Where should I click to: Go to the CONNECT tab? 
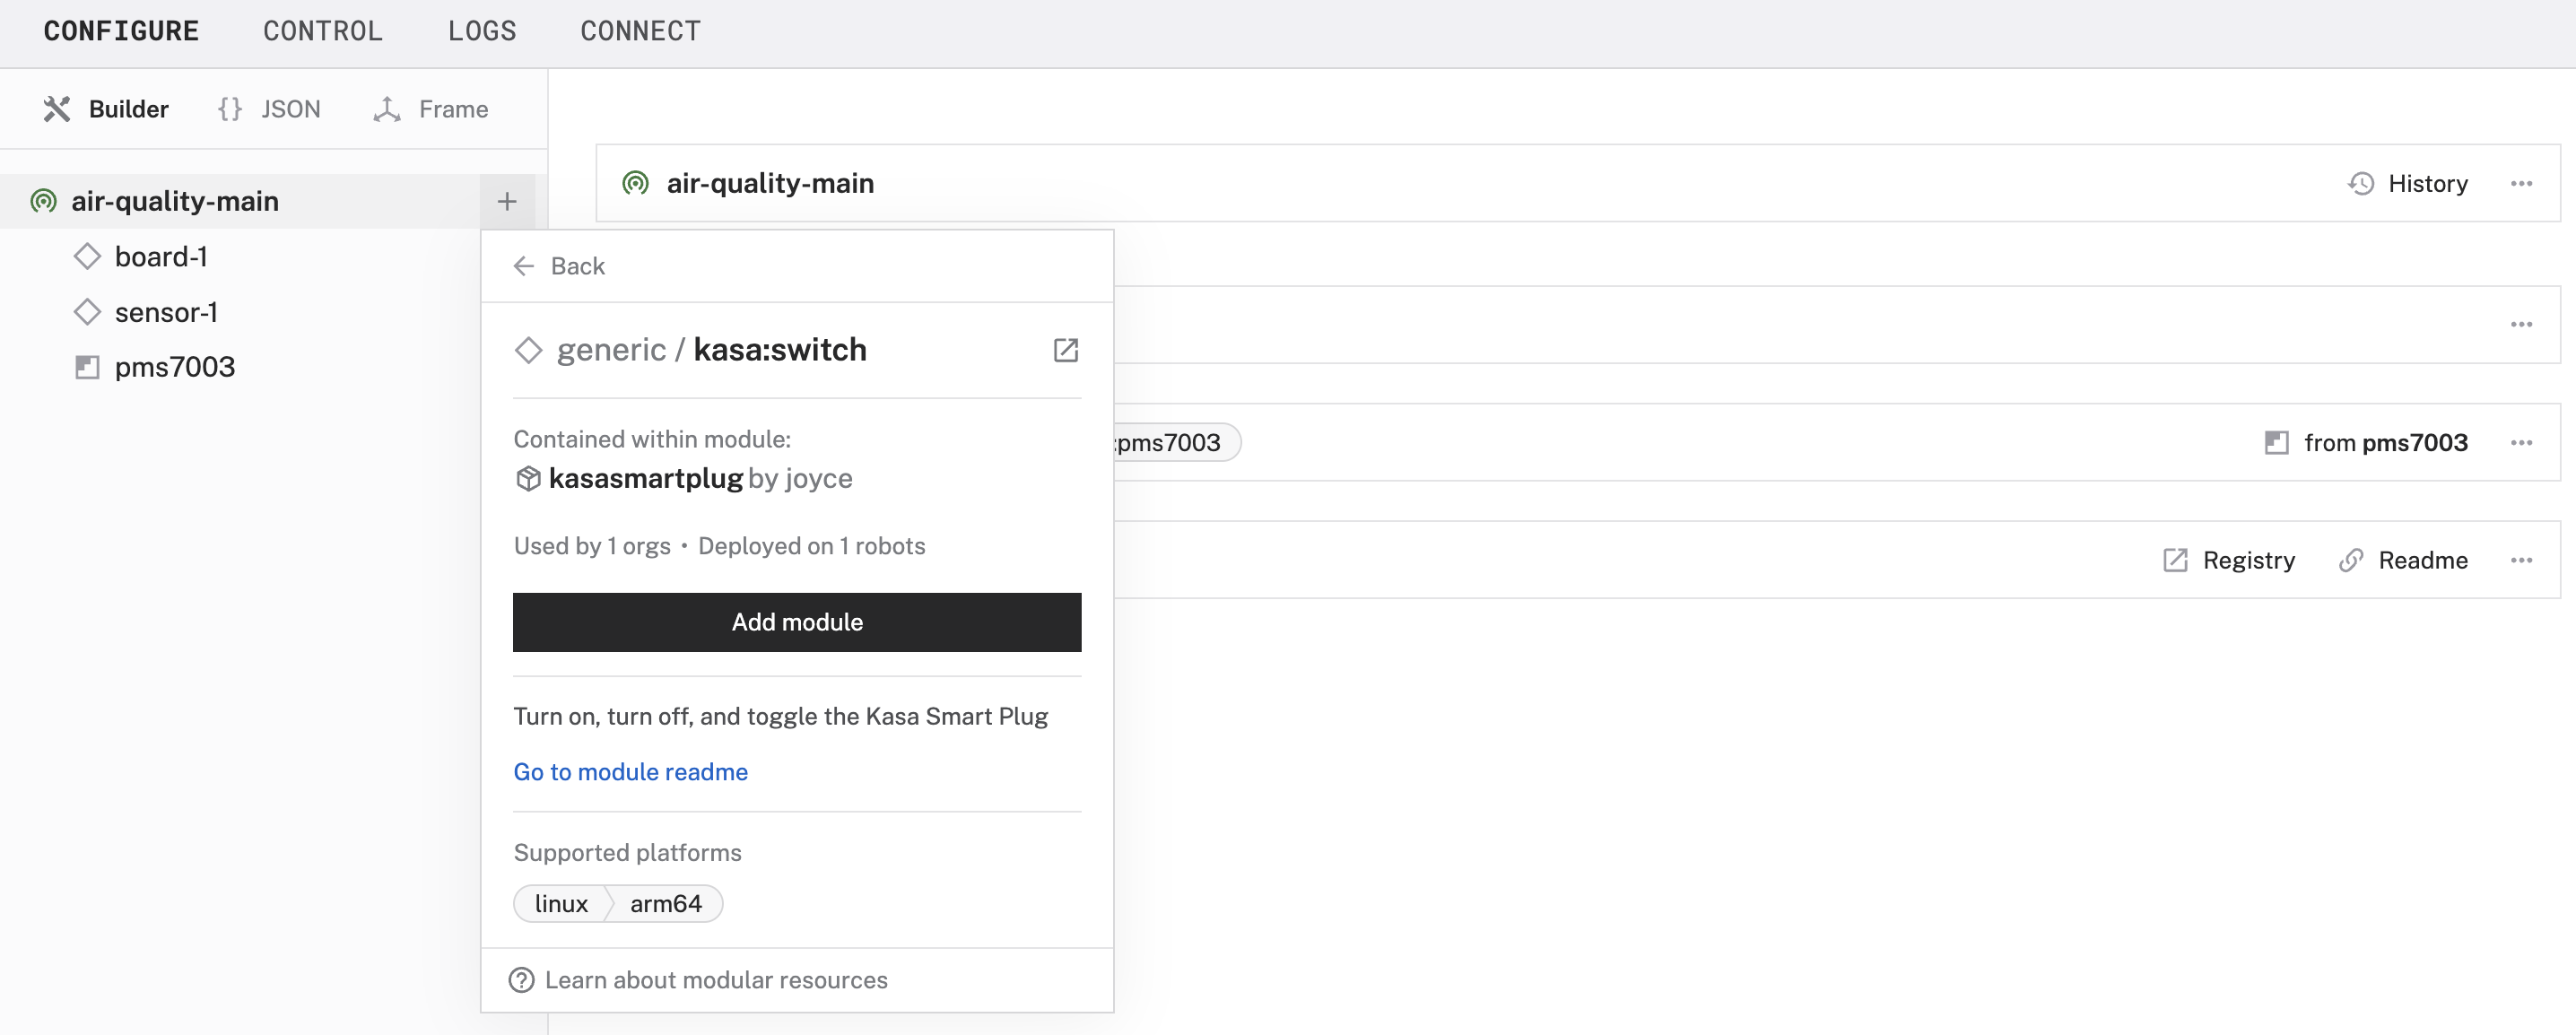pos(640,31)
